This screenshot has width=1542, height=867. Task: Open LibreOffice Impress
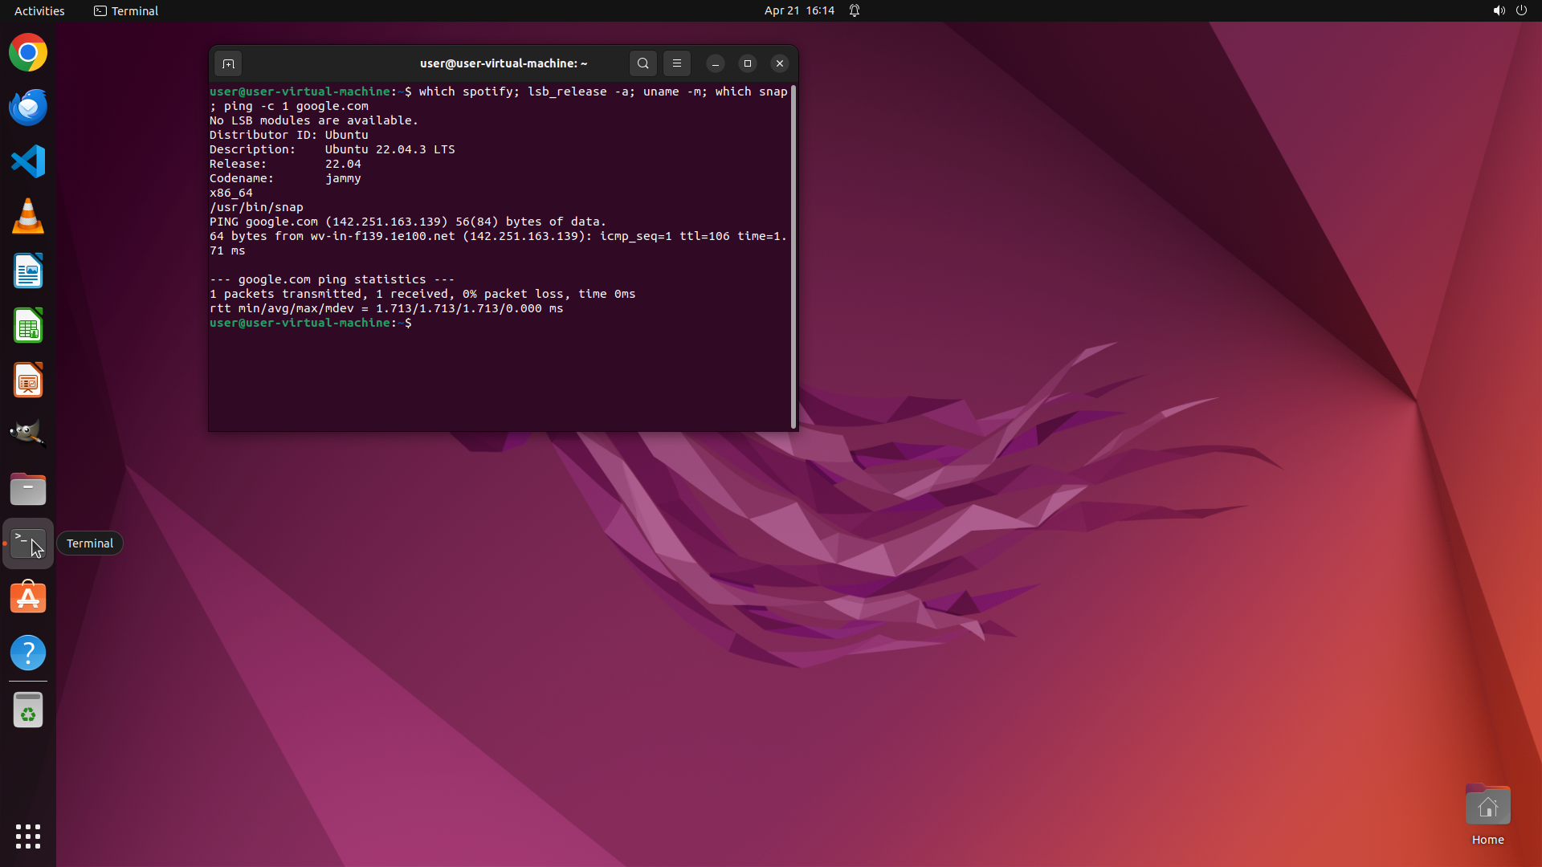click(x=28, y=381)
